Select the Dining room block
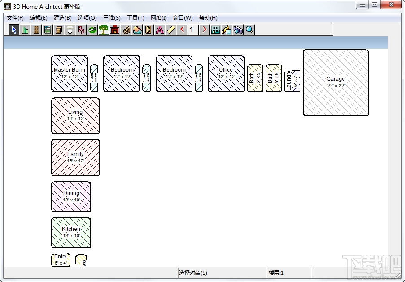The image size is (405, 282). (71, 196)
